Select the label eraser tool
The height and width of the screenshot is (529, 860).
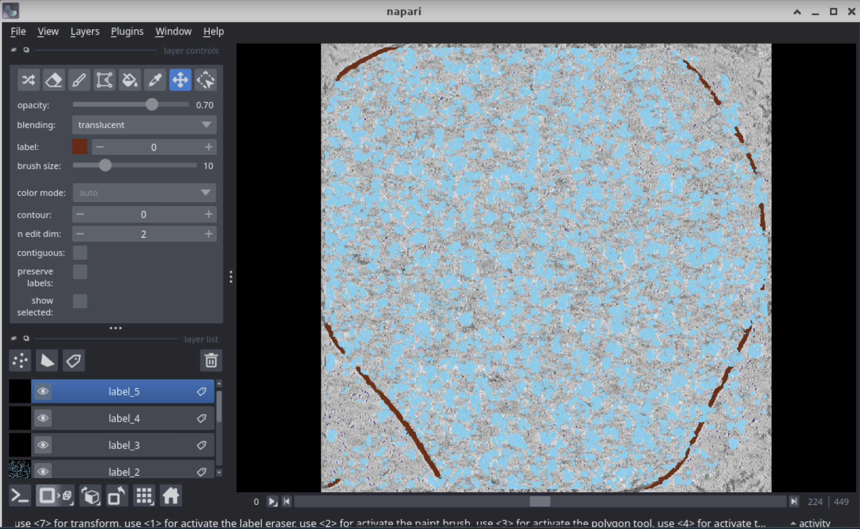coord(54,80)
